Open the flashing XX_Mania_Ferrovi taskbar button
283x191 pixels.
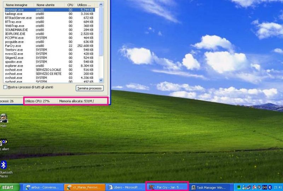click(85, 187)
